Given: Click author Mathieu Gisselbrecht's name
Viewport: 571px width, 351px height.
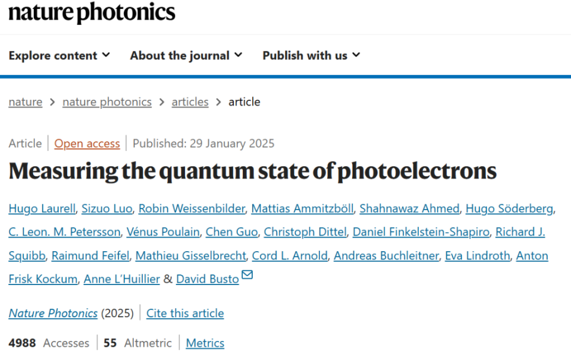Looking at the screenshot, I should click(x=190, y=255).
